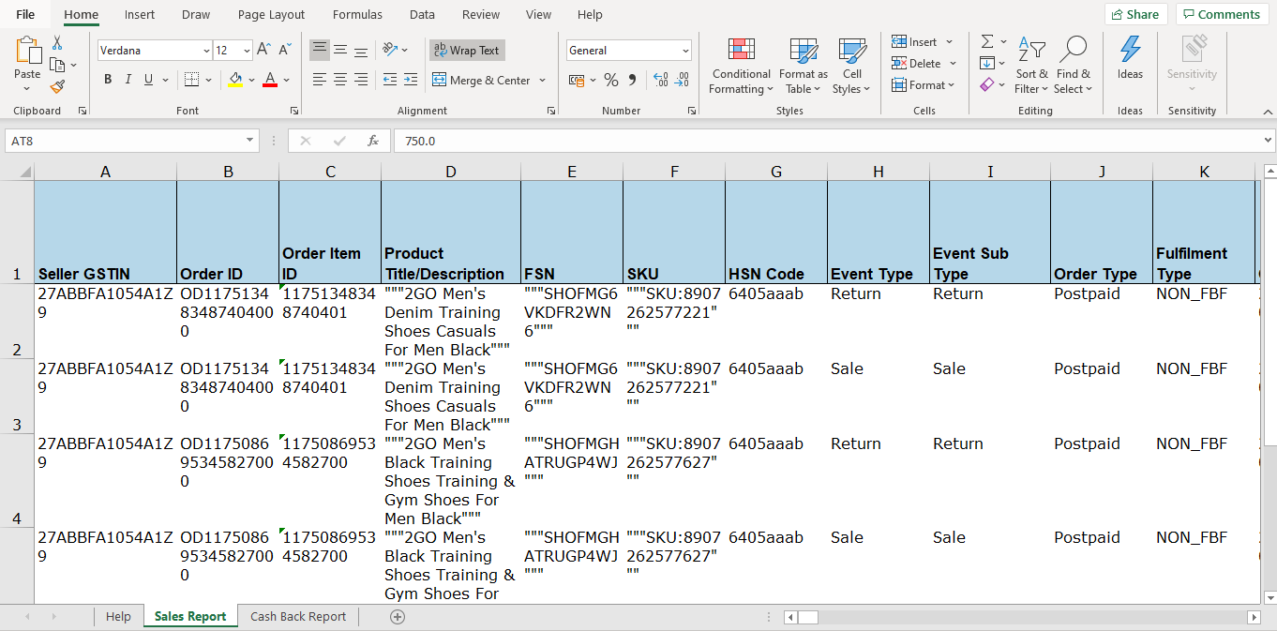Viewport: 1277px width, 631px height.
Task: Click the Share button
Action: pos(1135,14)
